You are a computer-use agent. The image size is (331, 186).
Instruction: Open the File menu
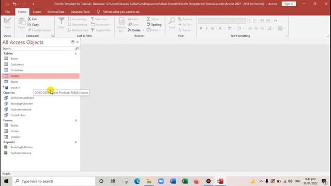point(7,12)
